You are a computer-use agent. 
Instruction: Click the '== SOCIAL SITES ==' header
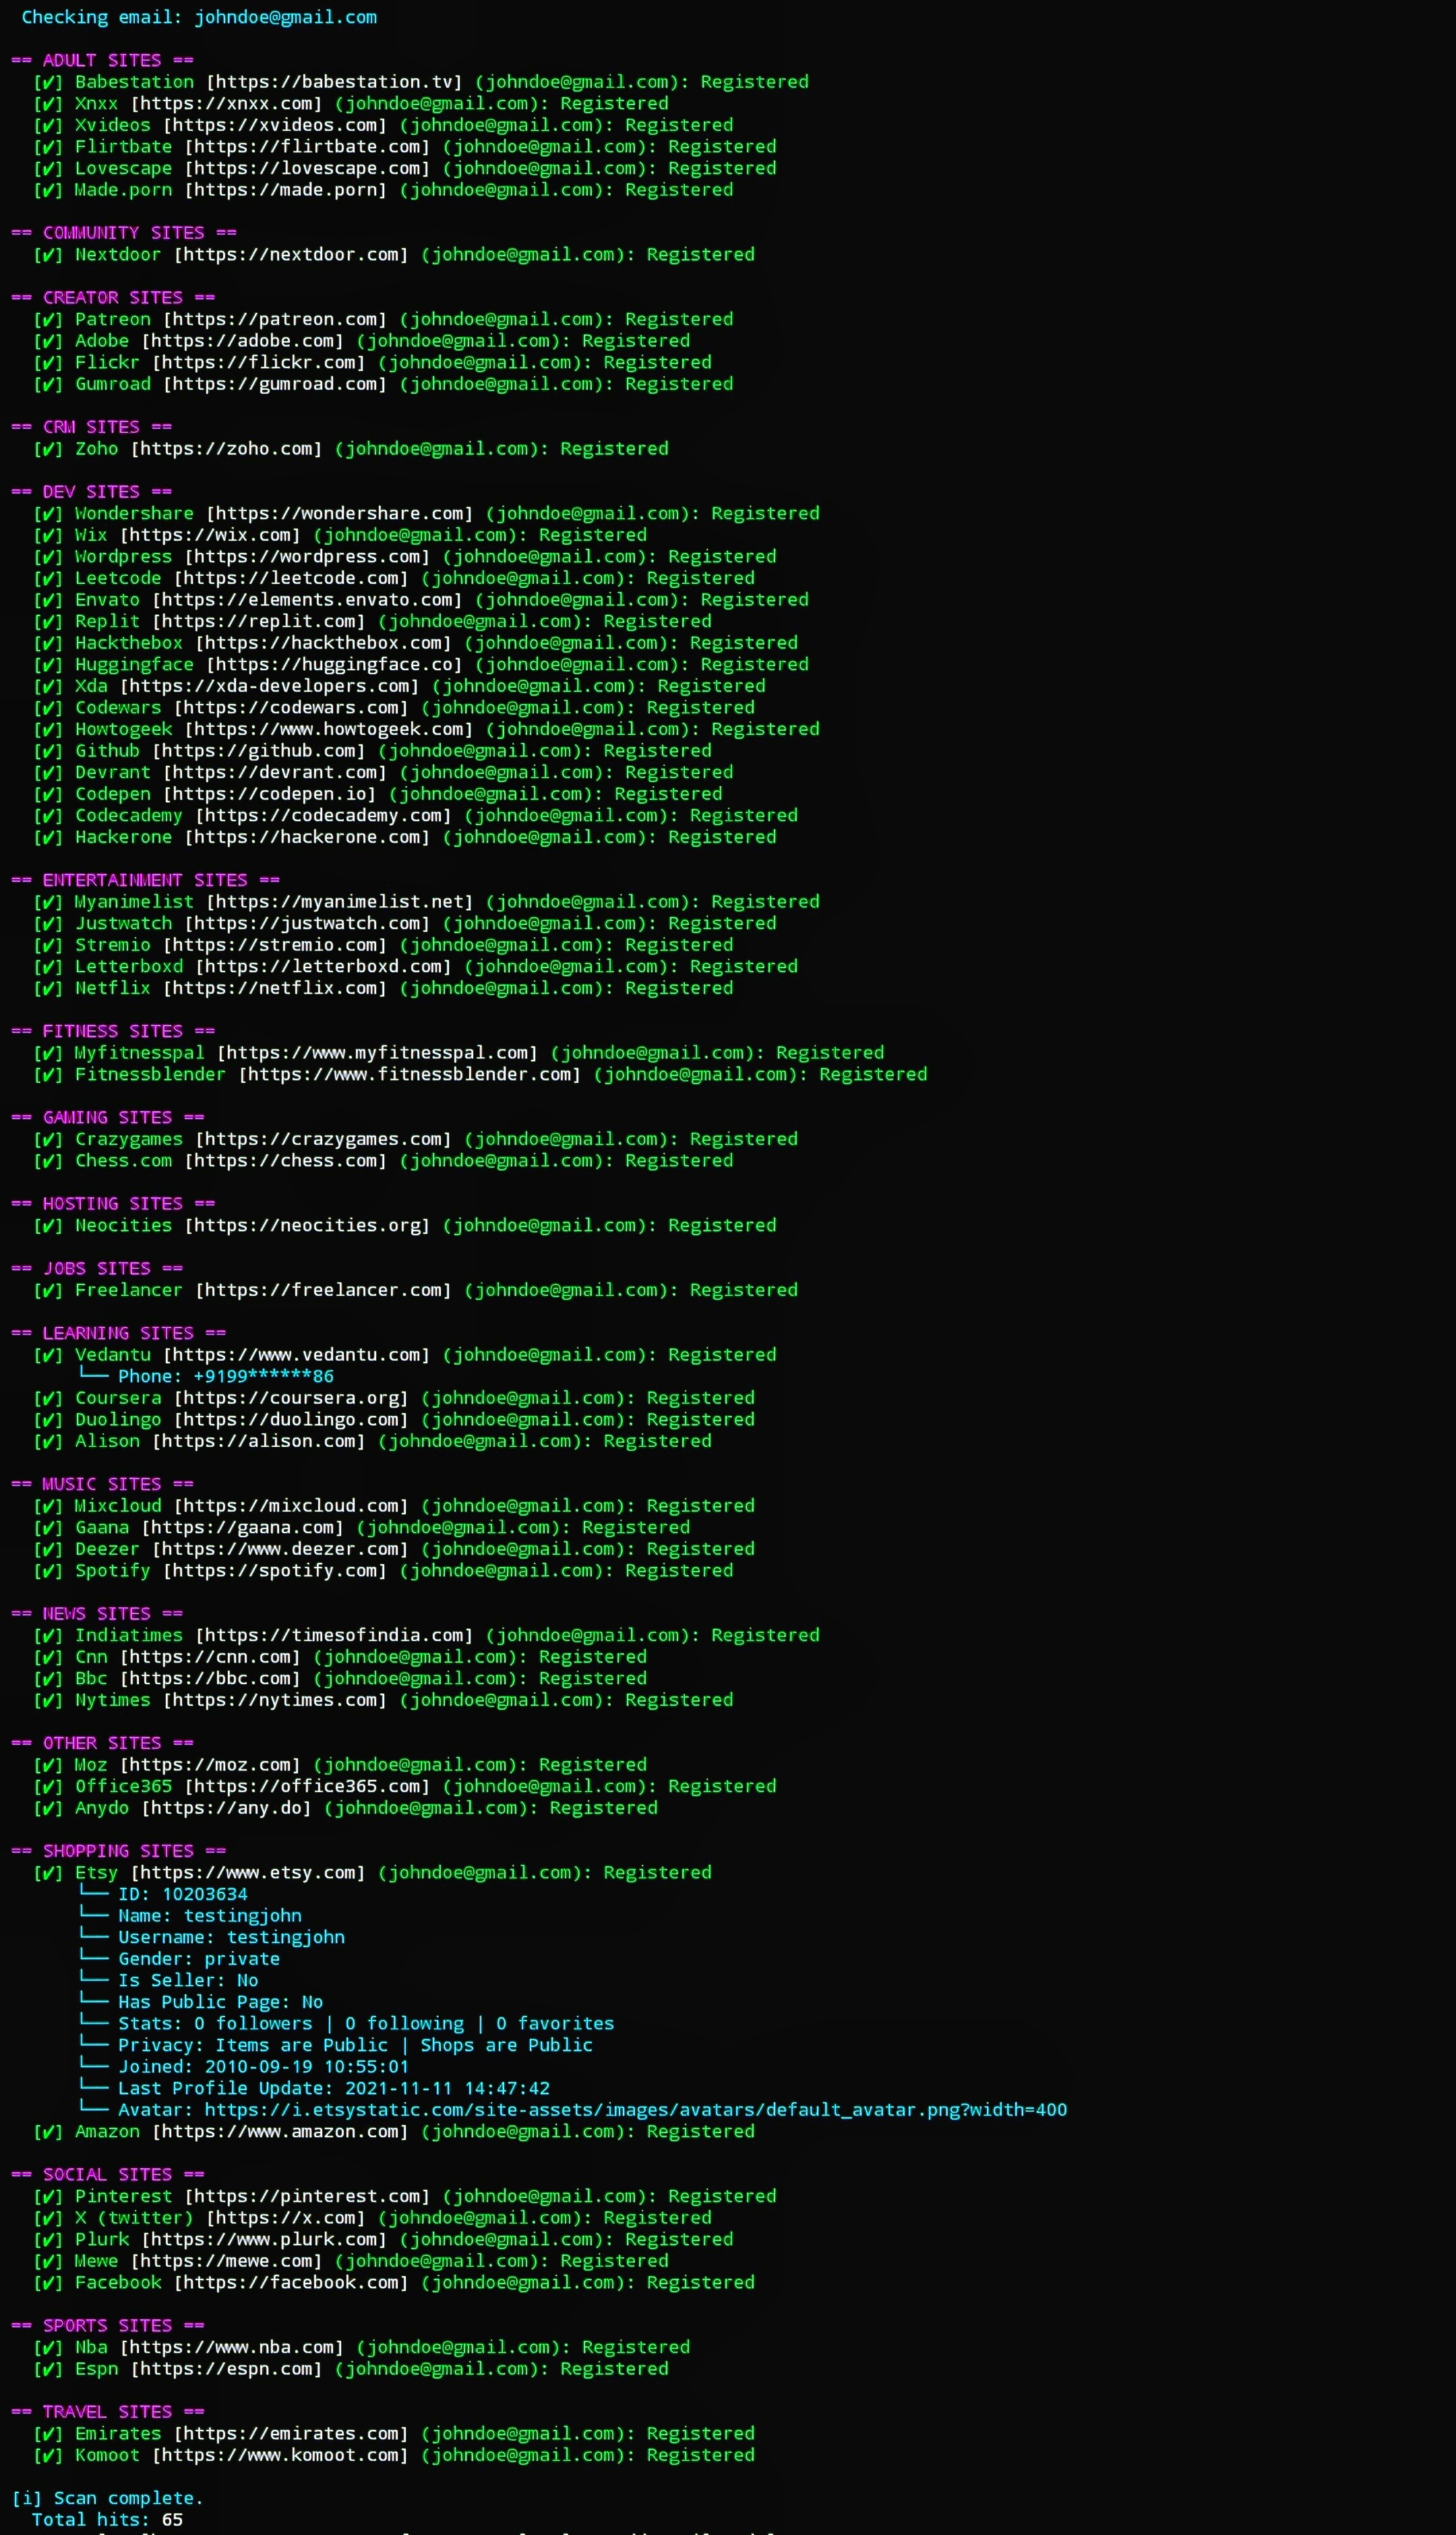[107, 2174]
